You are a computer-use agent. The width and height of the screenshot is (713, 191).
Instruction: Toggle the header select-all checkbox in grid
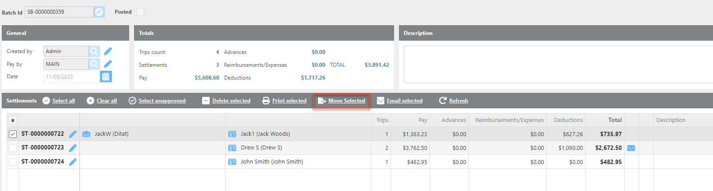(13, 120)
